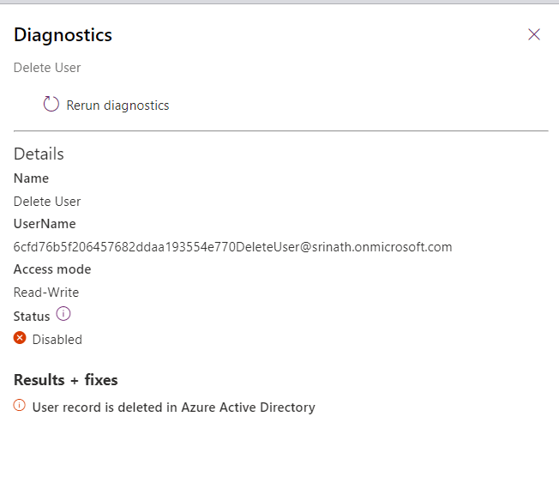Viewport: 559px width, 477px height.
Task: Click the Name field label
Action: 31,178
